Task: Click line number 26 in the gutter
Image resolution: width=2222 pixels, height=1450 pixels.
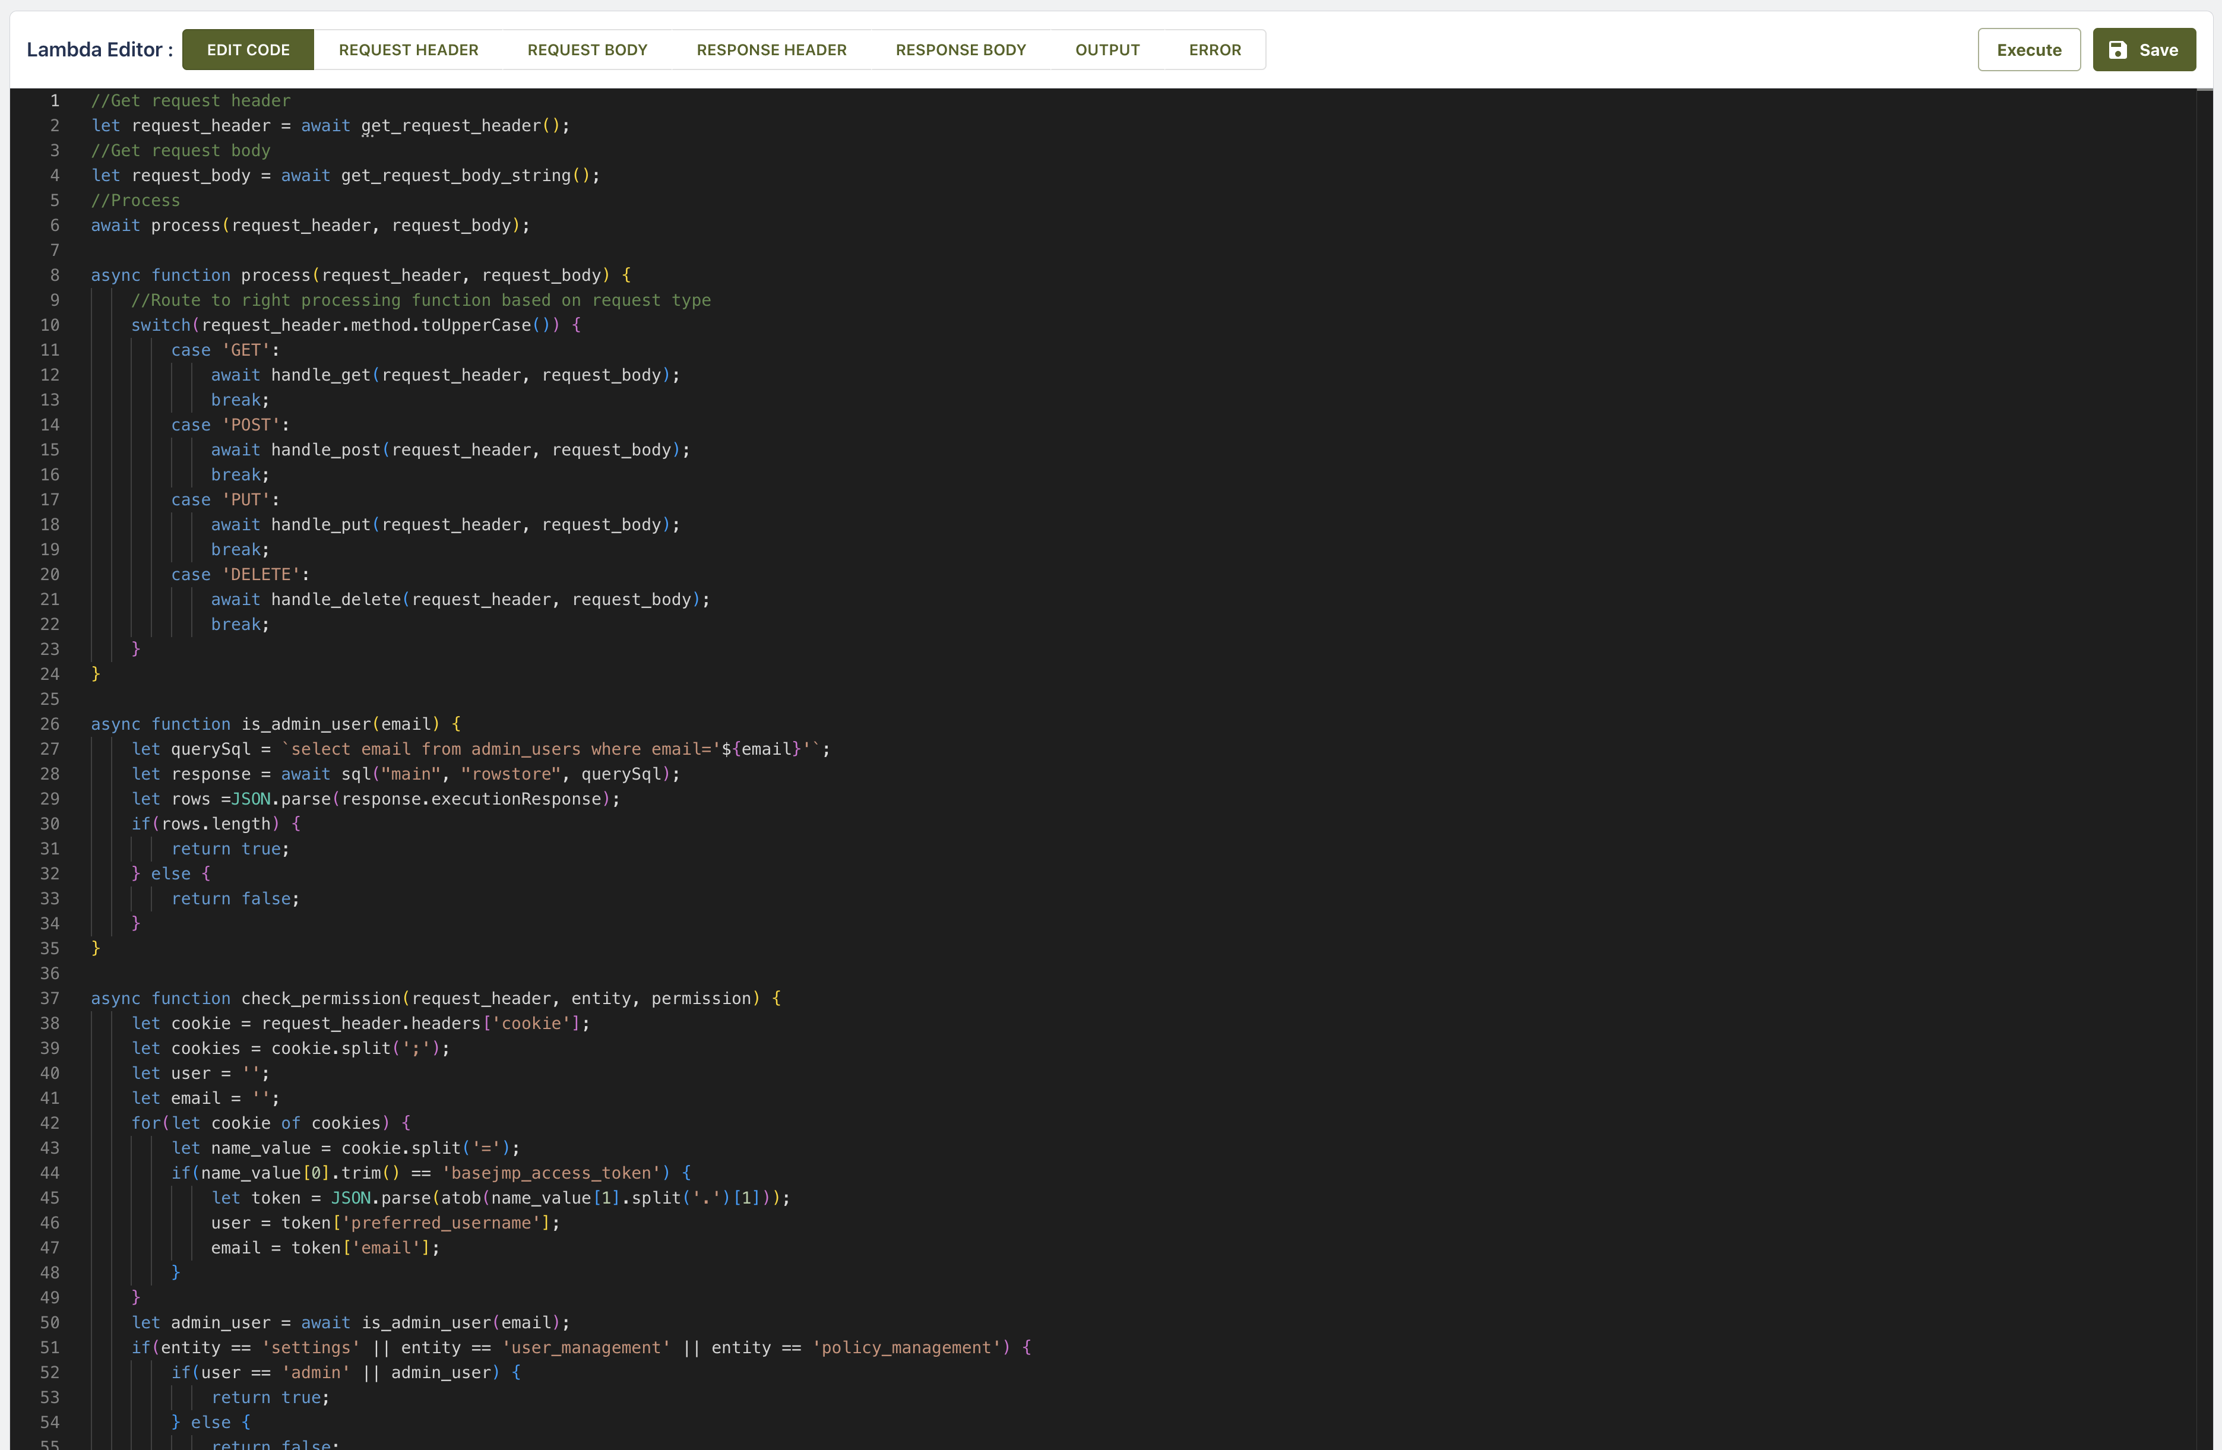Action: [x=49, y=724]
